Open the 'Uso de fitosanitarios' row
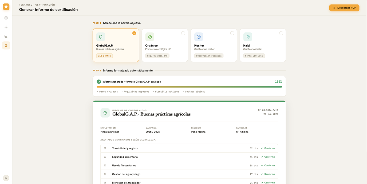Screen dimensions: 367x184 pos(189,165)
